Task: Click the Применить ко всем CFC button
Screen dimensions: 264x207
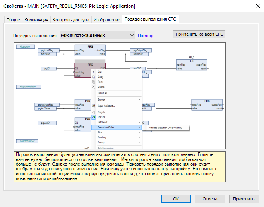Action: click(x=199, y=34)
